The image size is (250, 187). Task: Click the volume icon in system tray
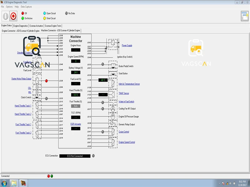pos(231,183)
